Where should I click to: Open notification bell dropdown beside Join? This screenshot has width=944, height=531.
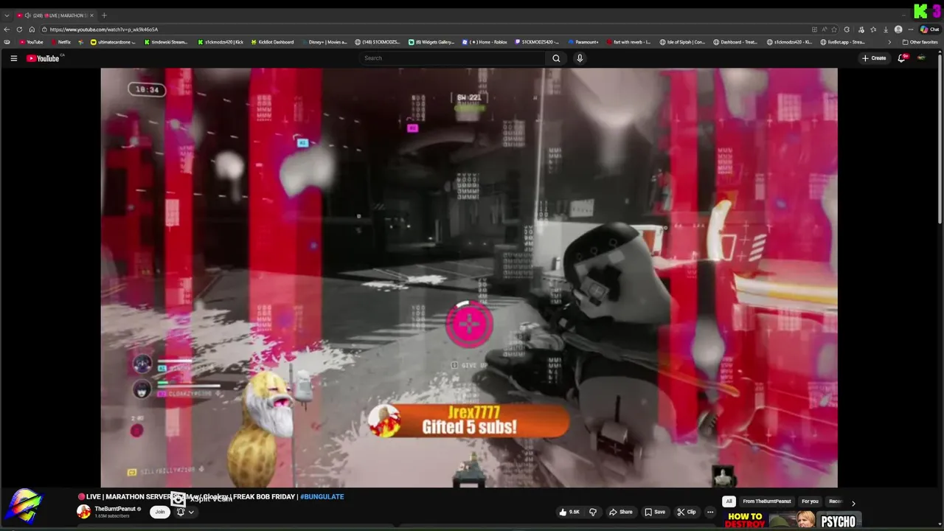coord(185,512)
